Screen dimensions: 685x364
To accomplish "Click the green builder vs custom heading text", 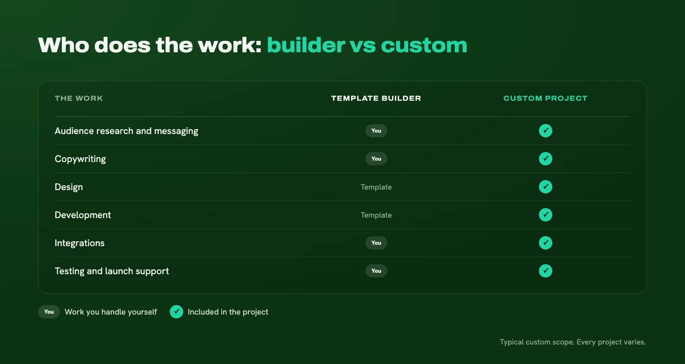I will pyautogui.click(x=367, y=45).
